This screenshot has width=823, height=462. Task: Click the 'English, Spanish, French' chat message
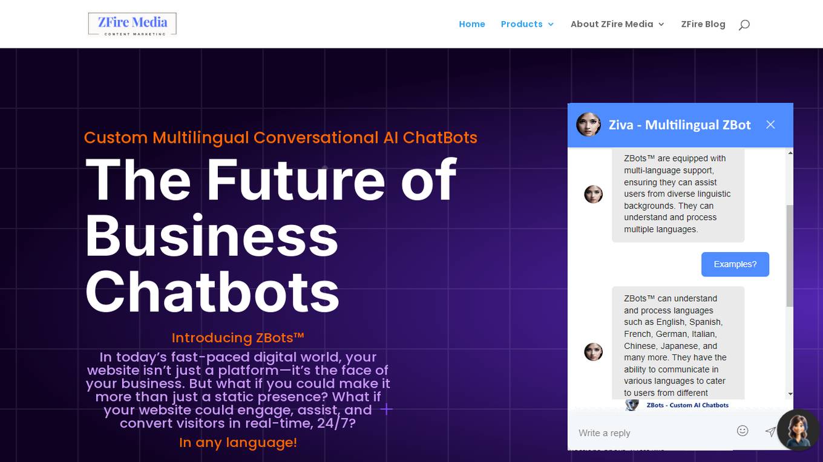[x=678, y=343]
